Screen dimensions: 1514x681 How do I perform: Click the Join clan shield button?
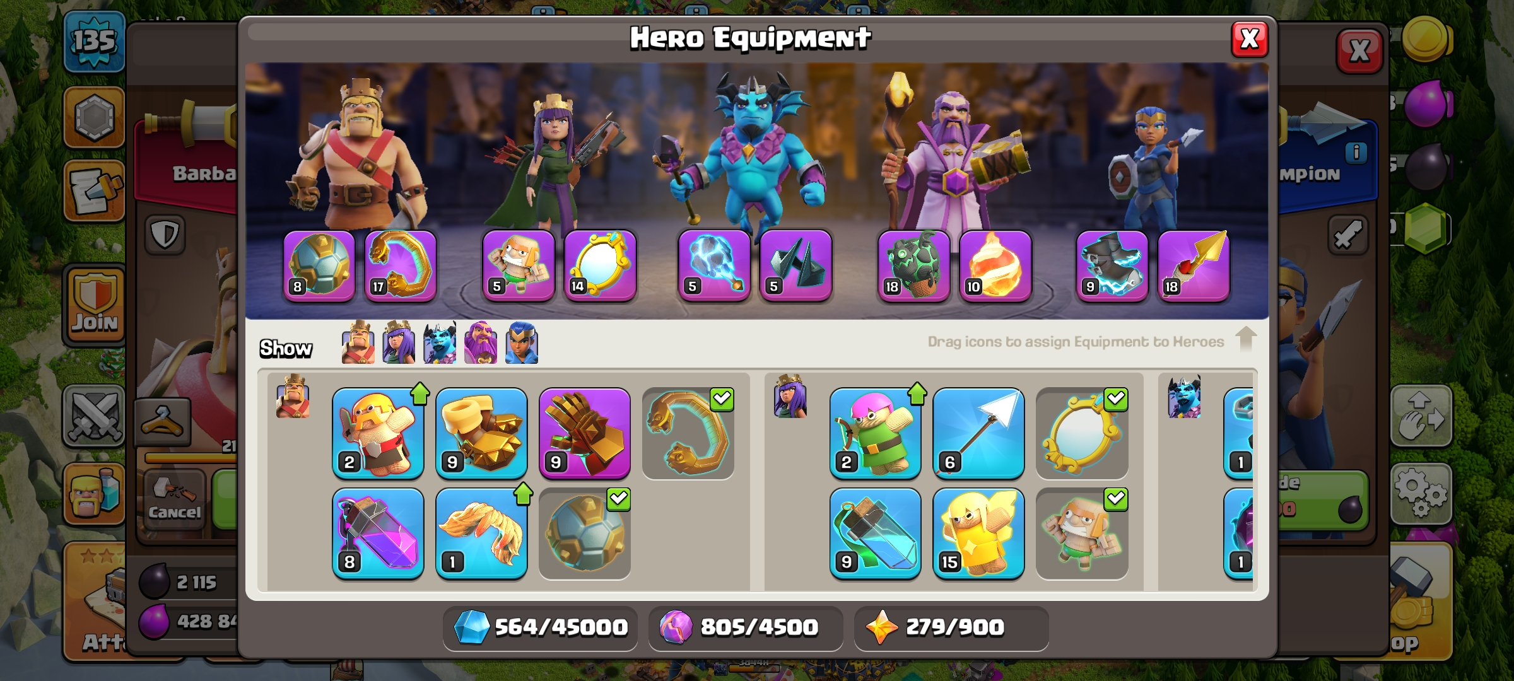[x=95, y=304]
